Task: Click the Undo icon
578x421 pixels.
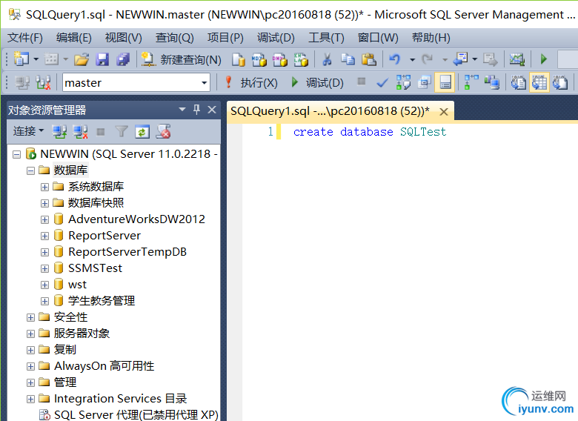Action: click(395, 59)
